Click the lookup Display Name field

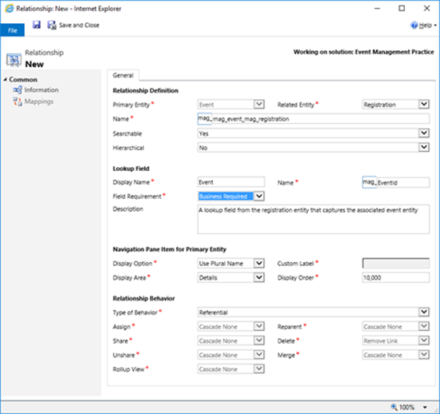pyautogui.click(x=231, y=182)
